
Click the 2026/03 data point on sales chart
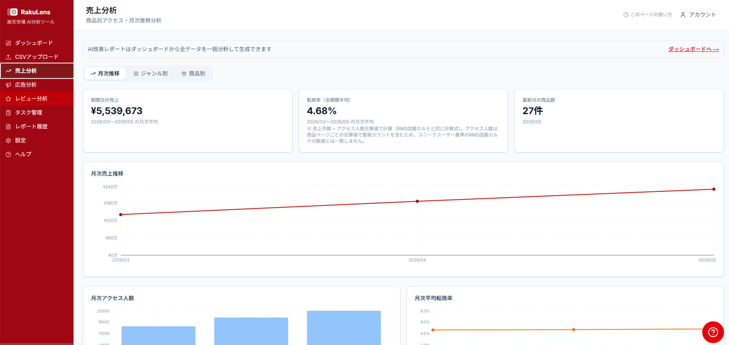click(x=121, y=215)
